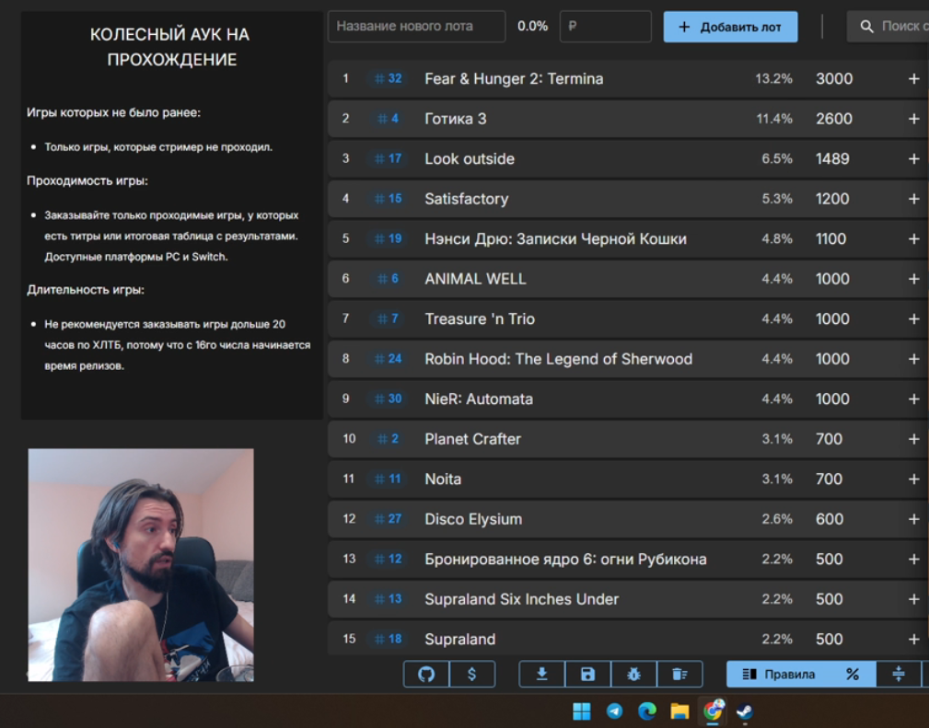The height and width of the screenshot is (728, 929).
Task: Add amount to Planet Crafter lot
Action: pyautogui.click(x=913, y=439)
